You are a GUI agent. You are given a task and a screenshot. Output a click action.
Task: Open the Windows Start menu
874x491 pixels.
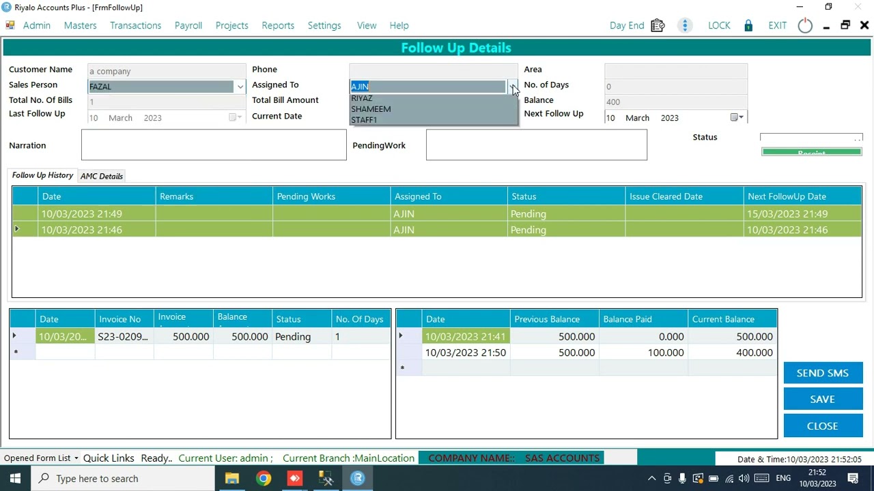pyautogui.click(x=15, y=479)
